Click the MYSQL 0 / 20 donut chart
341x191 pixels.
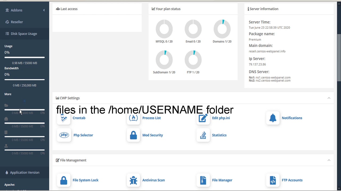tap(164, 29)
